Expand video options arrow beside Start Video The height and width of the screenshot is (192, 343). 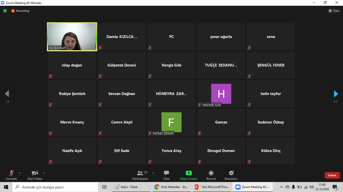[44, 173]
